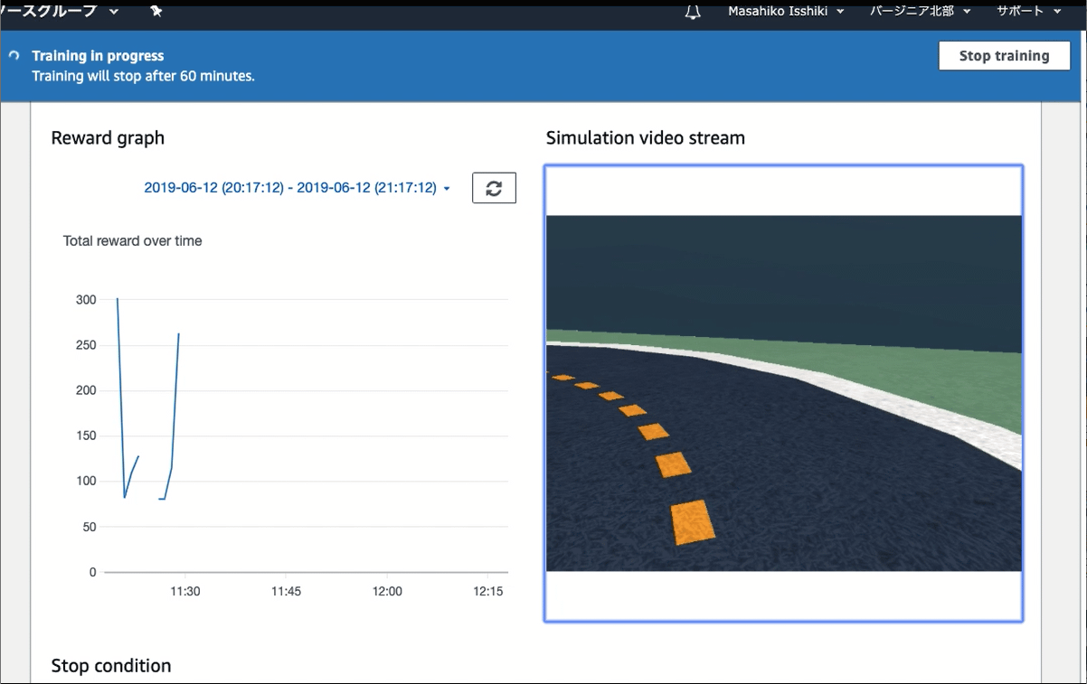1087x684 pixels.
Task: Click the caret beside Masahiko Isshiki
Action: click(841, 12)
